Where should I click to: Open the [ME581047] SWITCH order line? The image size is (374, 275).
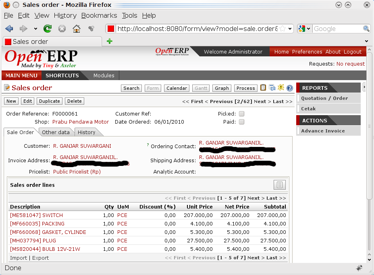(x=36, y=215)
